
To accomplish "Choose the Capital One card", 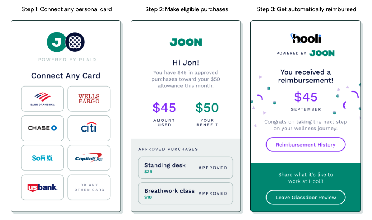I will (89, 158).
